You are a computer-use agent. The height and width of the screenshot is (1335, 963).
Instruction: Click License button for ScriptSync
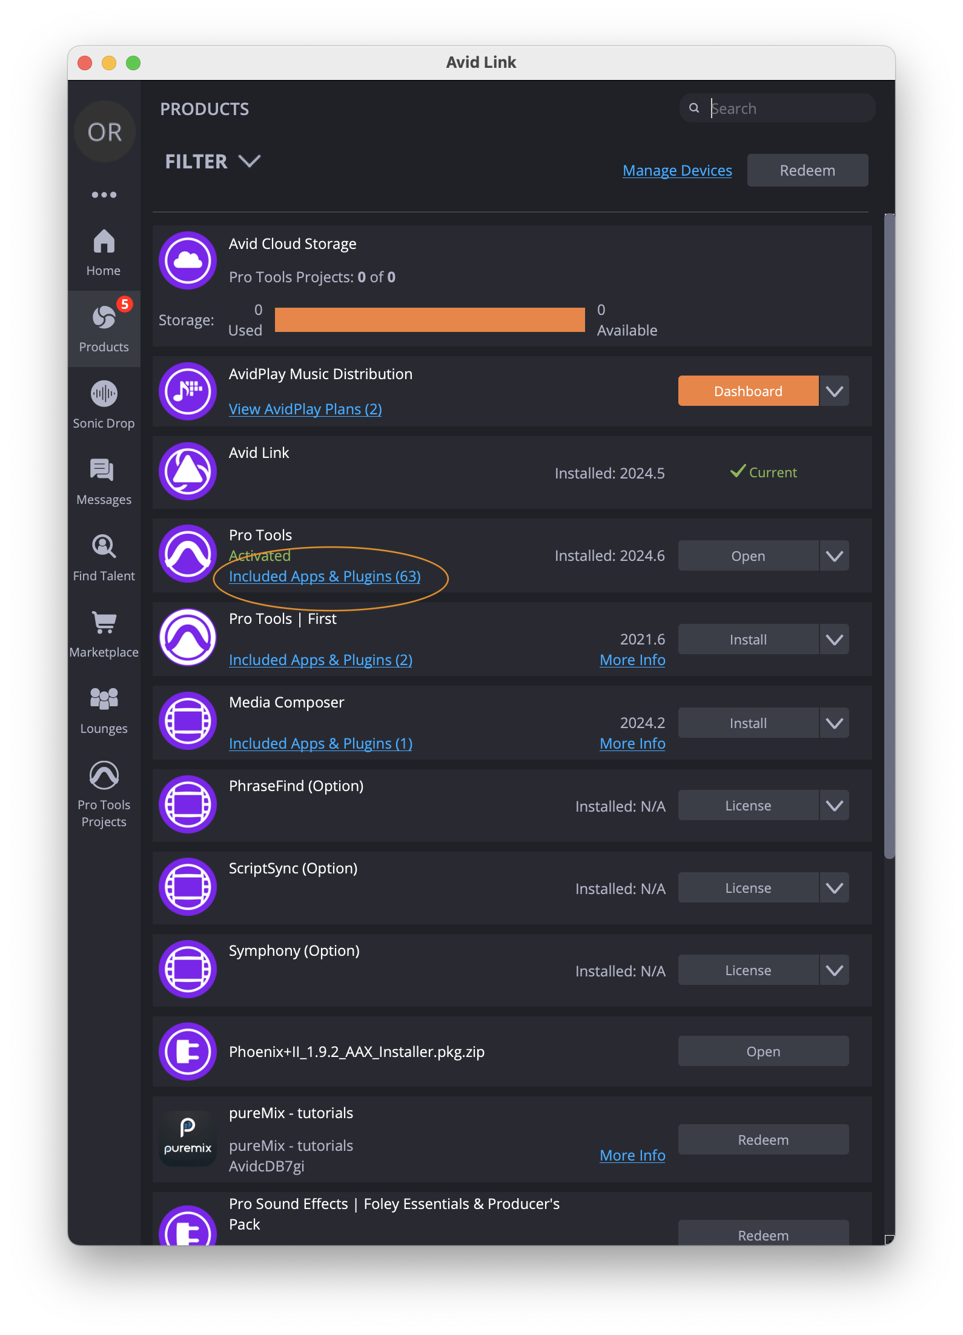pyautogui.click(x=748, y=887)
